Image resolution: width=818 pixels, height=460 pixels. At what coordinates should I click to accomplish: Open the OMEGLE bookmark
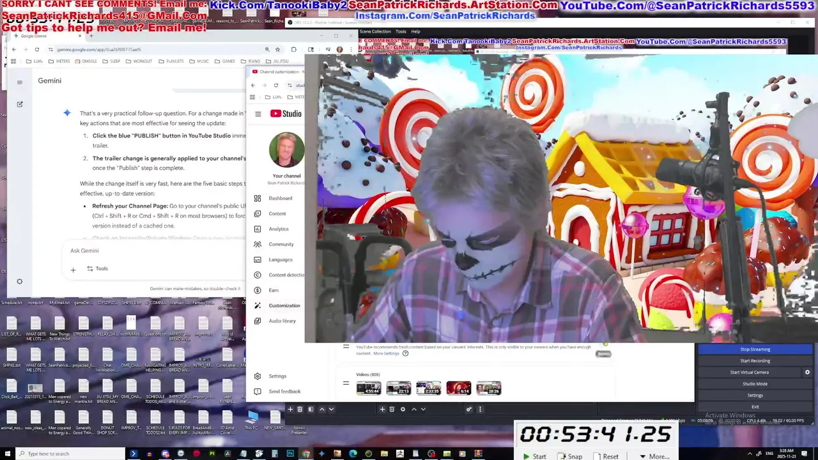click(x=86, y=61)
